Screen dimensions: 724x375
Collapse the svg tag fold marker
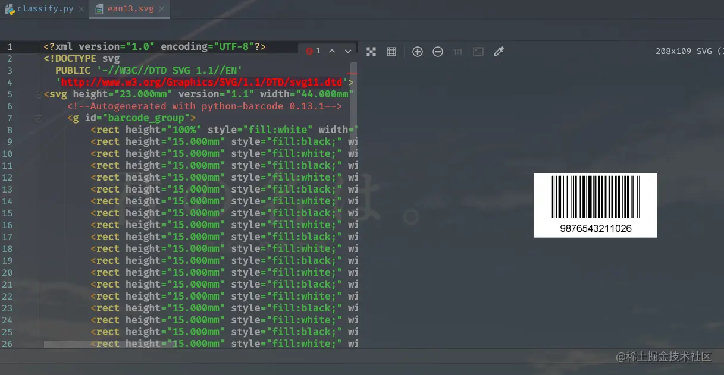click(x=39, y=94)
